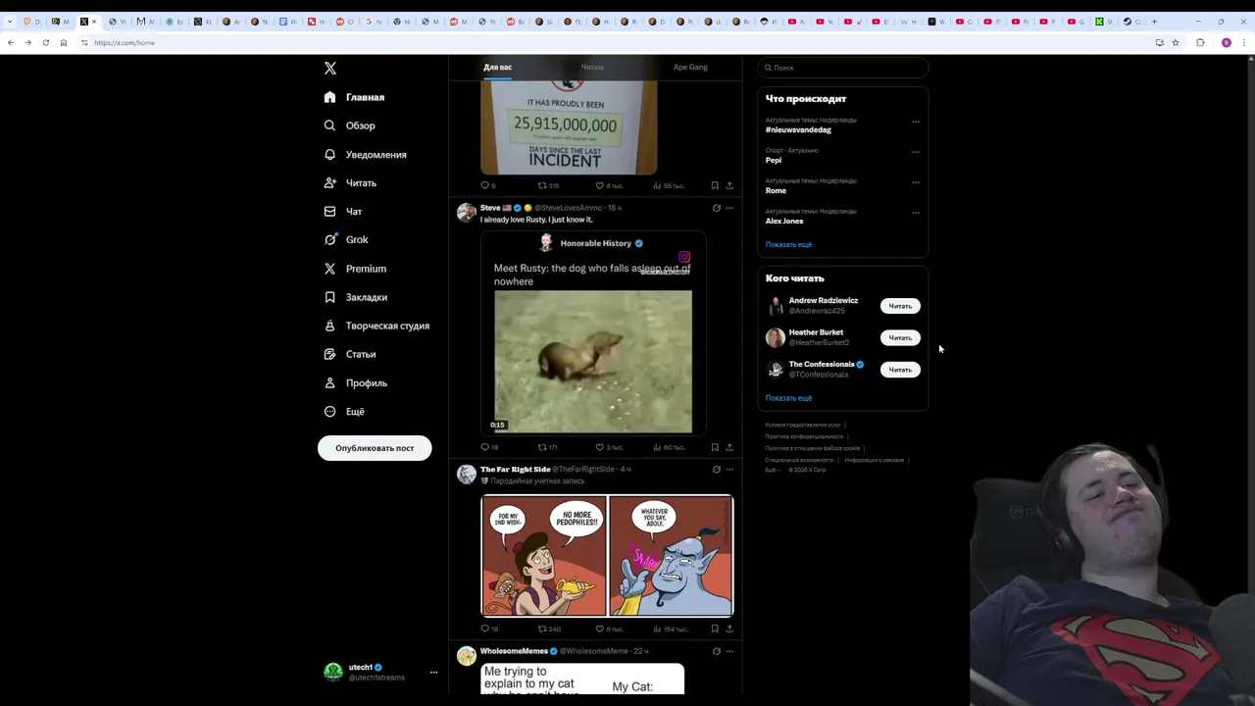Repost the incident sign post

(x=548, y=185)
